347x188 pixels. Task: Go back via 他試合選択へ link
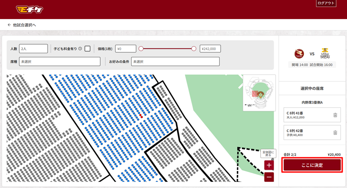click(x=22, y=25)
